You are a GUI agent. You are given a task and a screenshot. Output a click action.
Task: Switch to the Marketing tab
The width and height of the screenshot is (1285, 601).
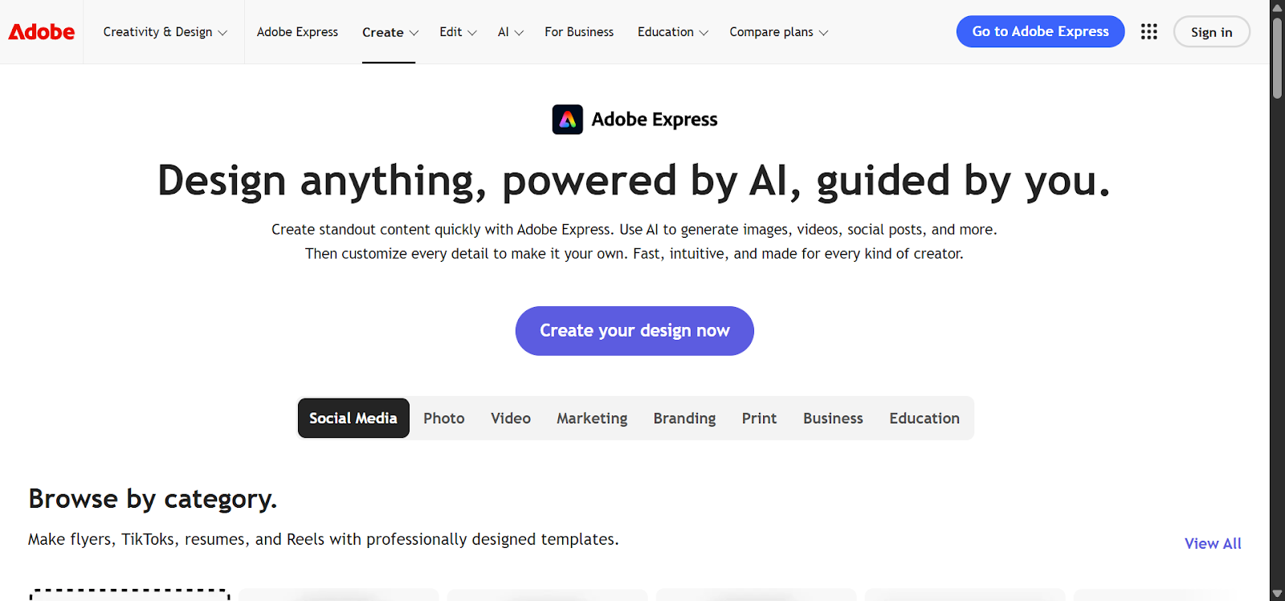[592, 418]
